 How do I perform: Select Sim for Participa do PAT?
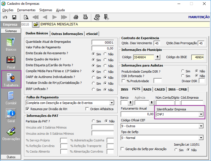(93, 121)
